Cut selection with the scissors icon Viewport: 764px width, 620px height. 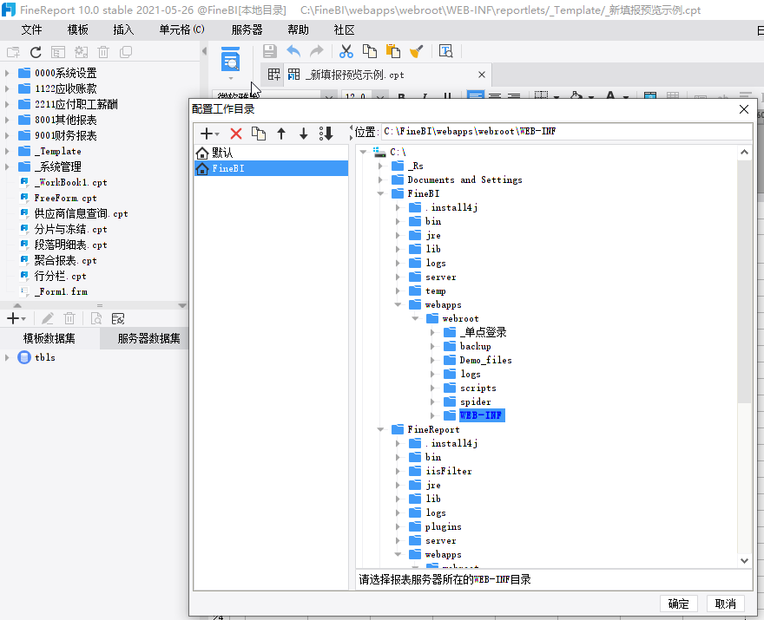pos(346,51)
